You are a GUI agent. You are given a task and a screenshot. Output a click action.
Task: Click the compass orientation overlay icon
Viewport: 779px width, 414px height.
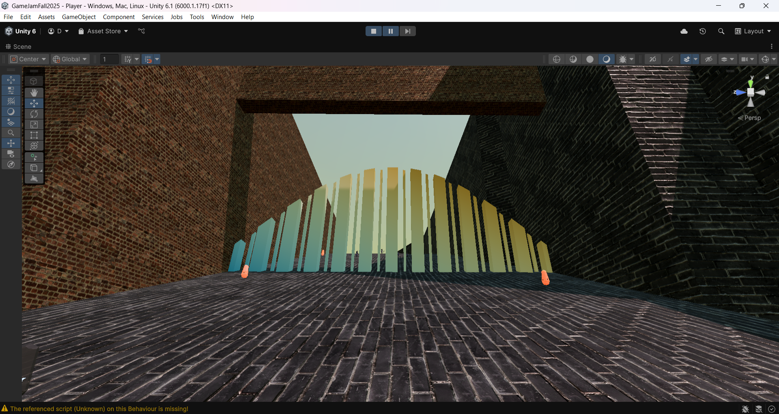11,164
